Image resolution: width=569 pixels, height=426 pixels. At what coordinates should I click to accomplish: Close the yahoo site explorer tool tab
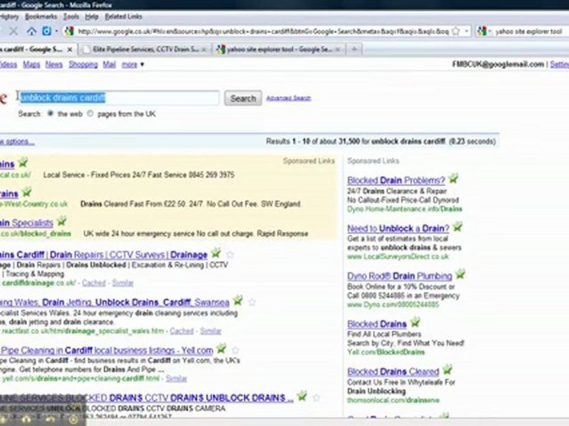point(338,49)
